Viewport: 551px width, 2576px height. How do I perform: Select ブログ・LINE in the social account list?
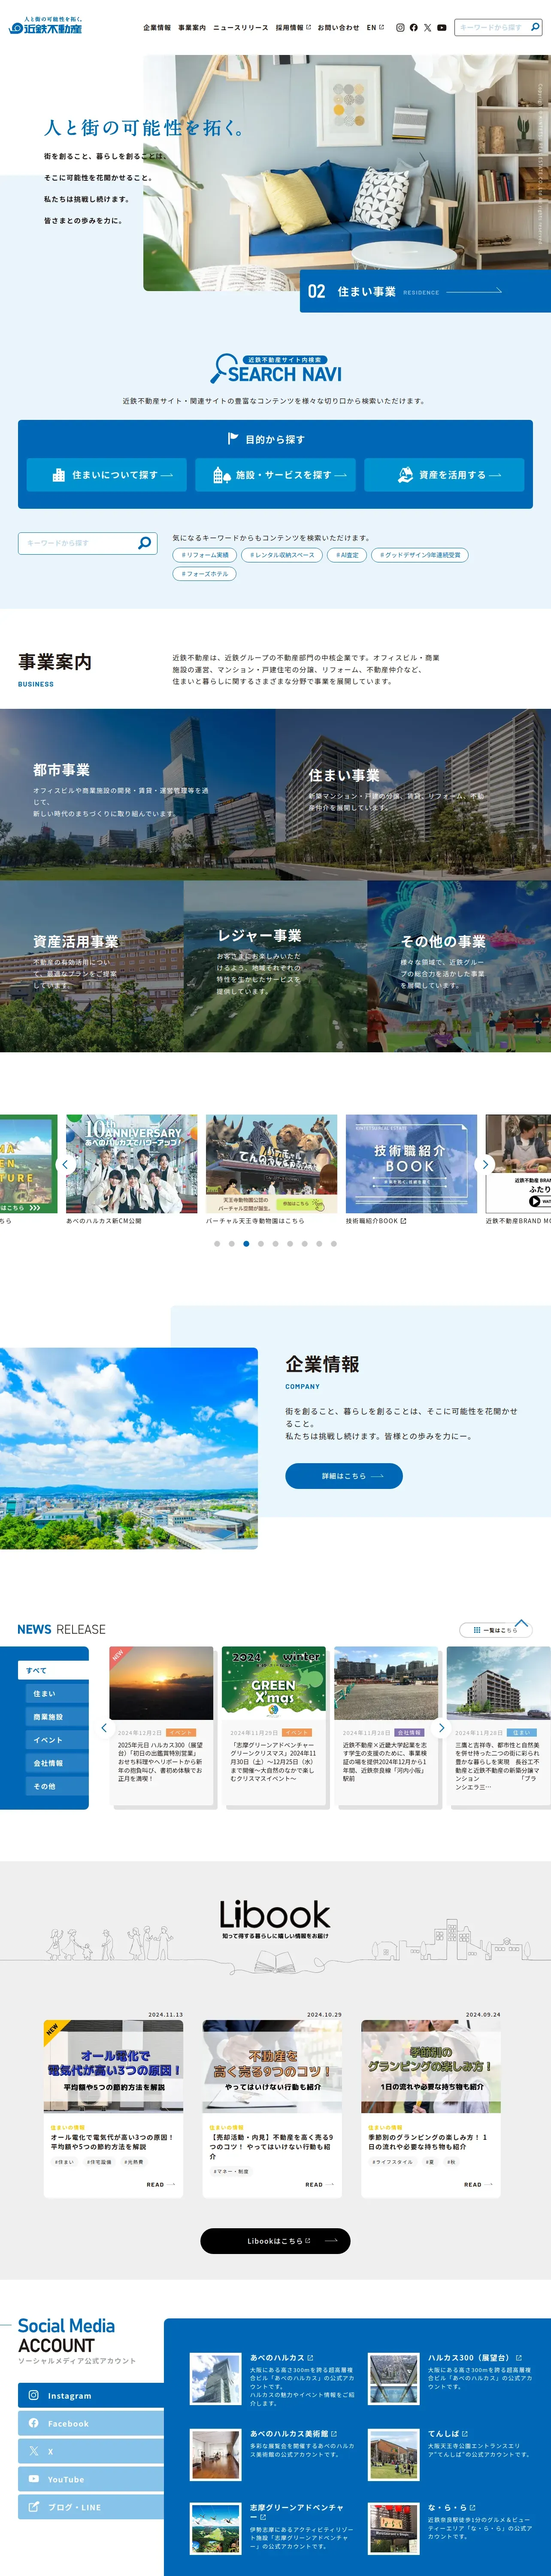point(91,2507)
